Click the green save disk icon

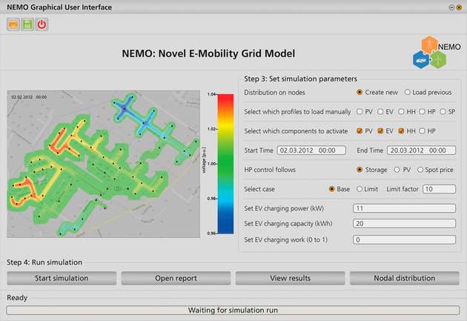click(27, 24)
